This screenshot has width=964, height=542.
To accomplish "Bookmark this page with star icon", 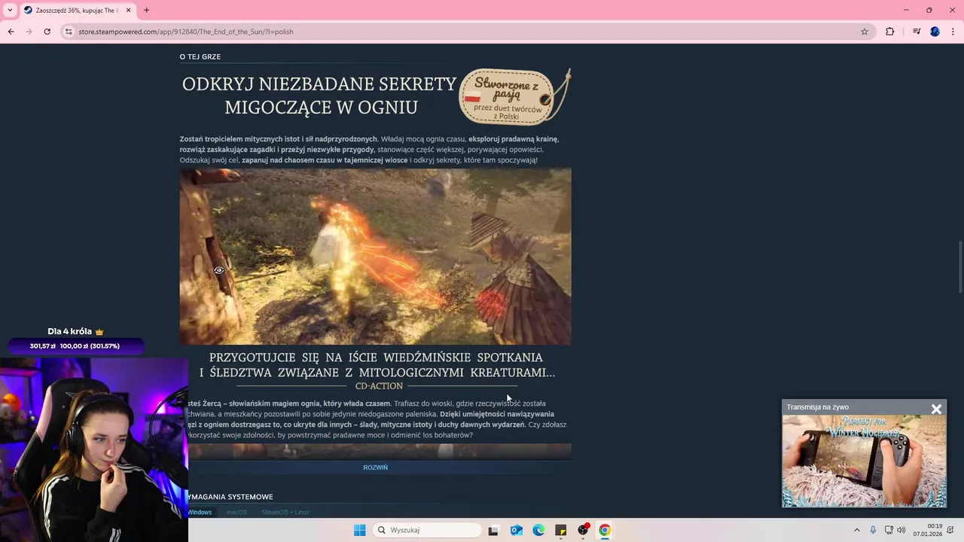I will tap(865, 32).
